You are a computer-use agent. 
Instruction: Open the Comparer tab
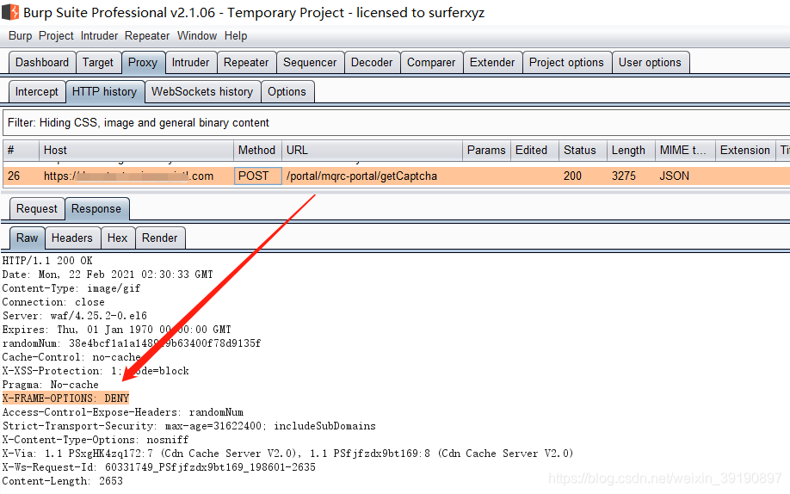coord(431,63)
